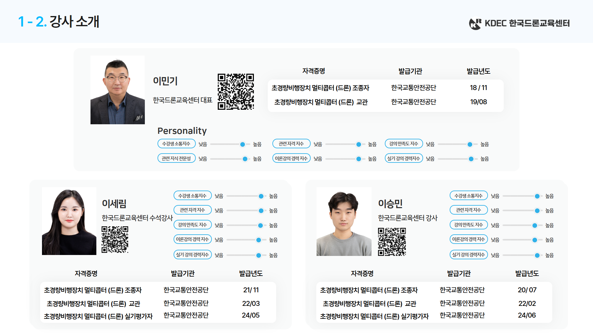This screenshot has height=333, width=593.
Task: Select 이민기's 실기 강의 경력지수 pill label
Action: coord(404,158)
